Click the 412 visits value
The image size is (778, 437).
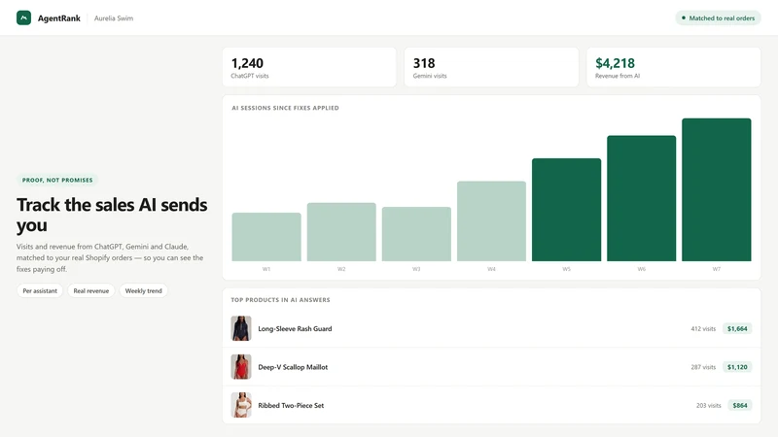point(703,328)
